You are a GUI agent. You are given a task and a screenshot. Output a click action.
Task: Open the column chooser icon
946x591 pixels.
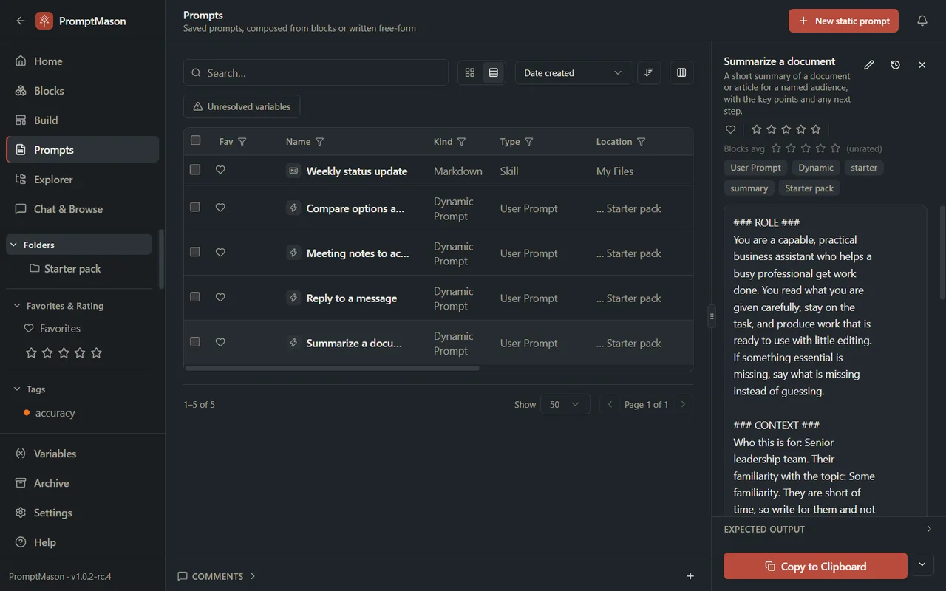pyautogui.click(x=681, y=72)
